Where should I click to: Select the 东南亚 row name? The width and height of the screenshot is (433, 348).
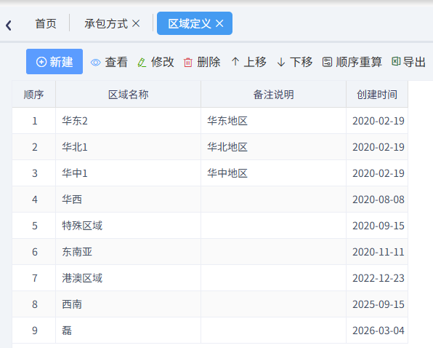click(x=77, y=252)
